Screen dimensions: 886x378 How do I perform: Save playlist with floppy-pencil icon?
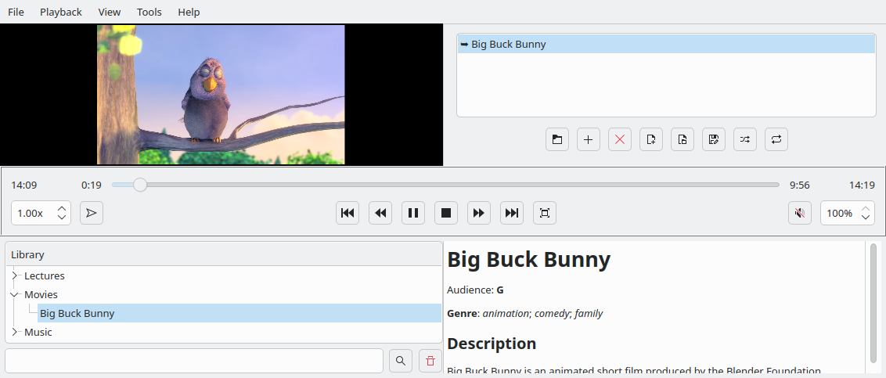click(714, 139)
